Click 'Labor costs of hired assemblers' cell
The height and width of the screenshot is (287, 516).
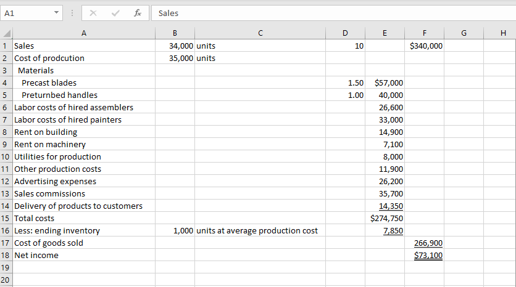tap(84, 107)
